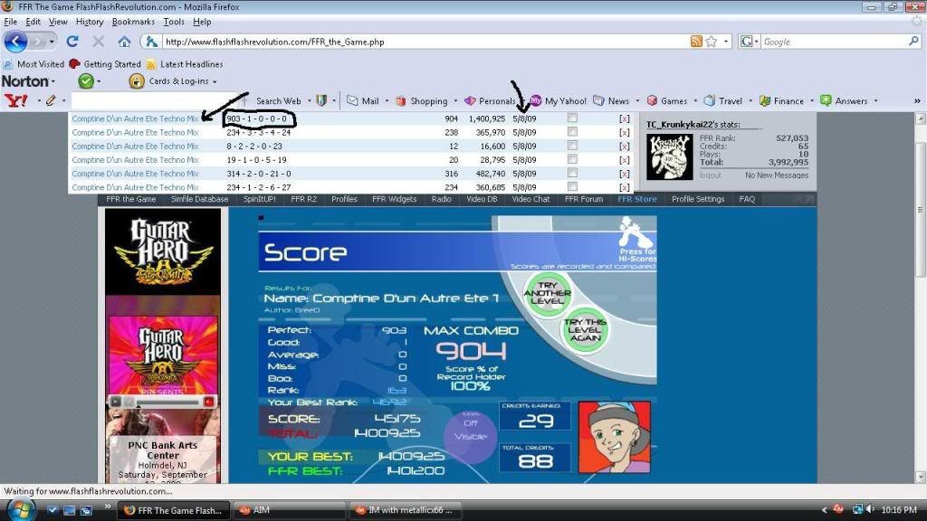This screenshot has height=521, width=927.
Task: Click the Home icon in navigation bar
Action: (124, 42)
